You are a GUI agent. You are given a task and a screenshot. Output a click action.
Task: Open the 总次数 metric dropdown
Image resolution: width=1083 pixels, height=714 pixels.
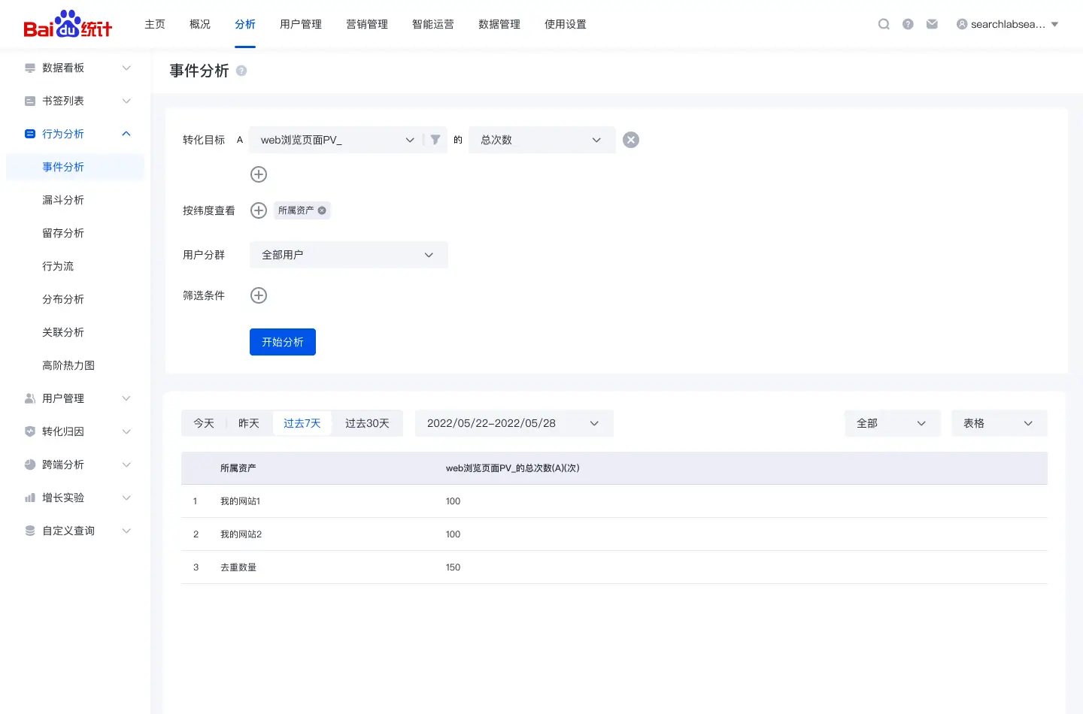[x=541, y=140]
